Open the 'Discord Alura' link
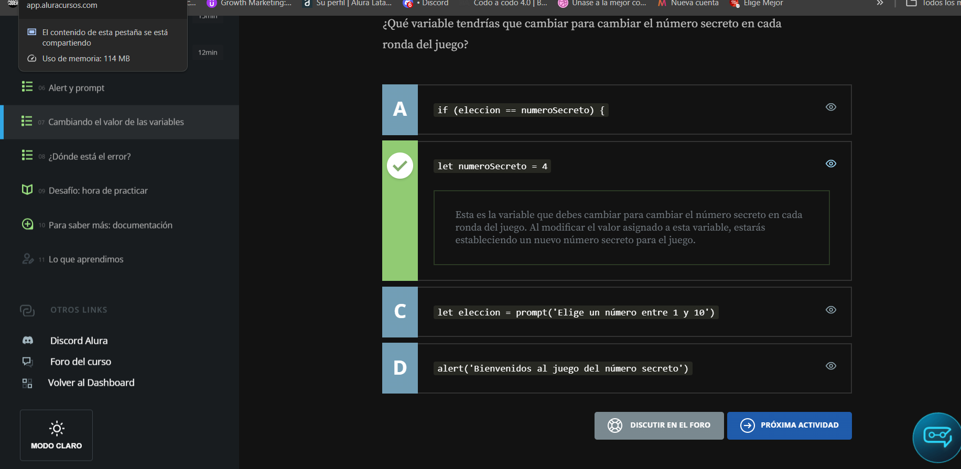Viewport: 961px width, 469px height. [79, 341]
